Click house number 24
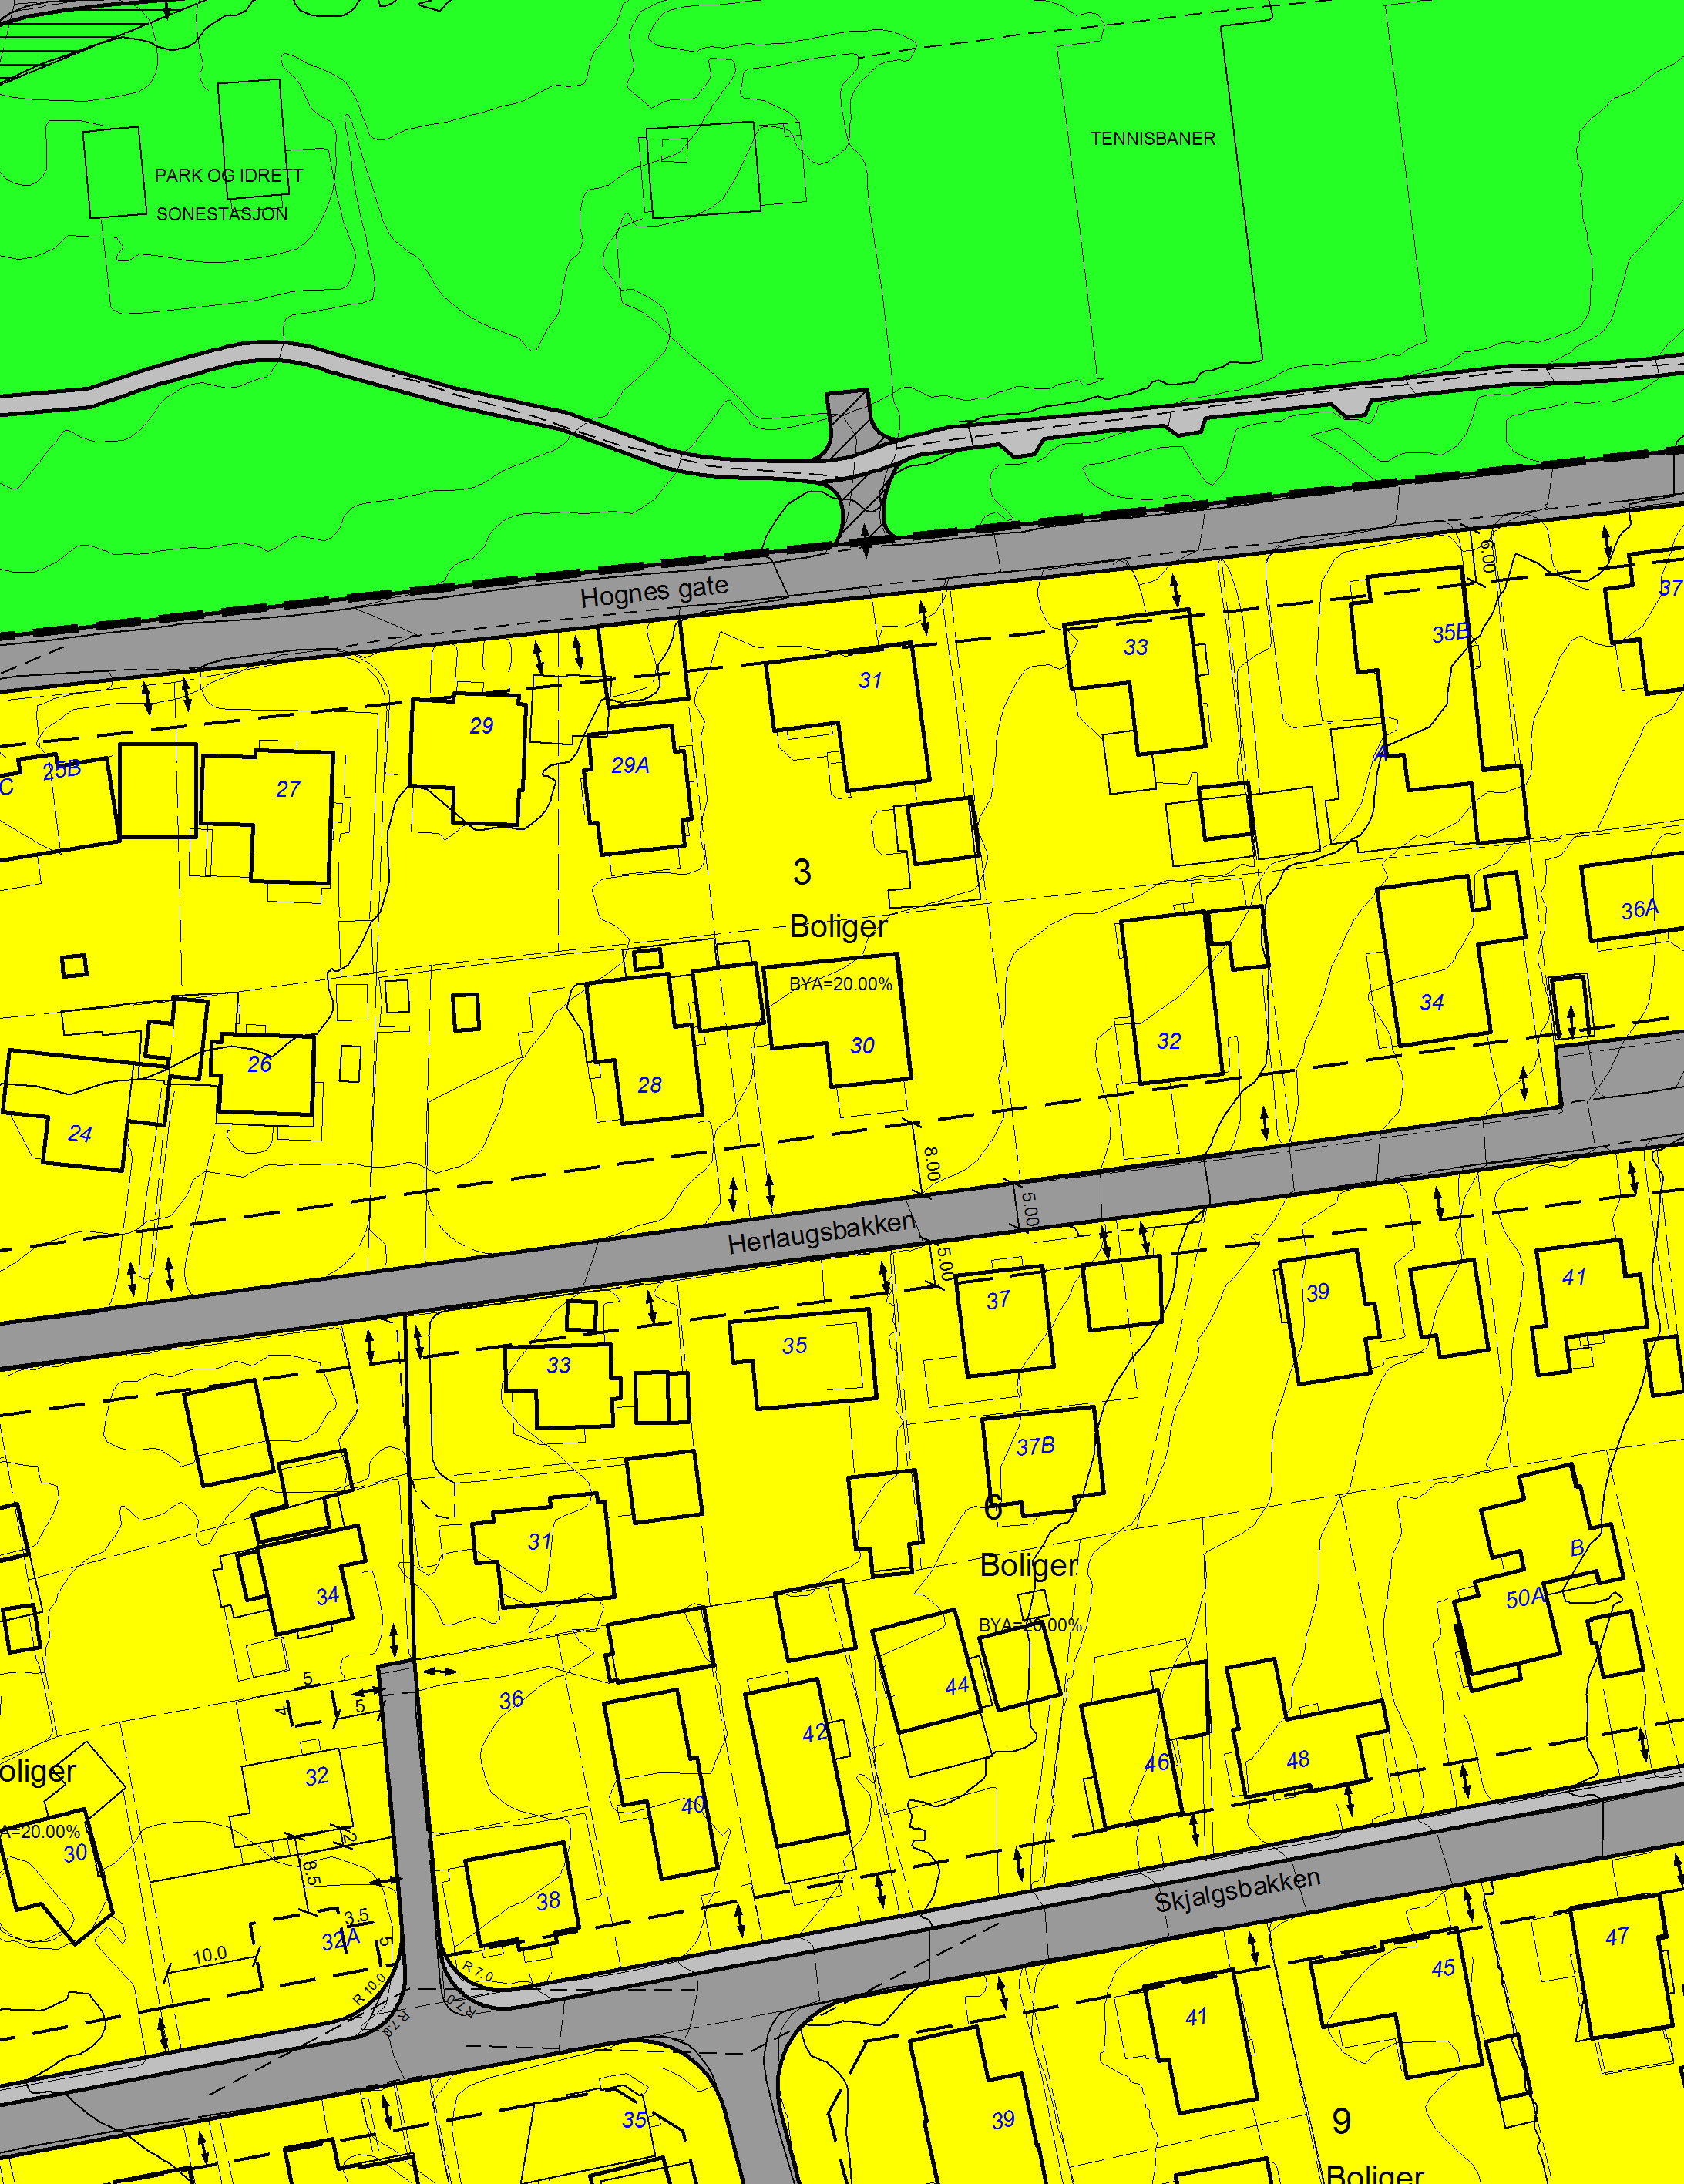The image size is (1684, 2184). click(80, 1134)
